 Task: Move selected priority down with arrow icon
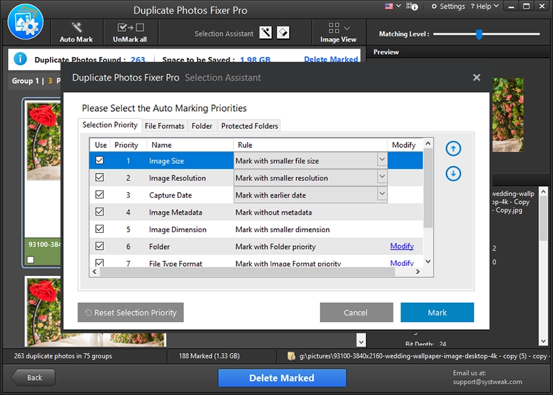(x=453, y=174)
